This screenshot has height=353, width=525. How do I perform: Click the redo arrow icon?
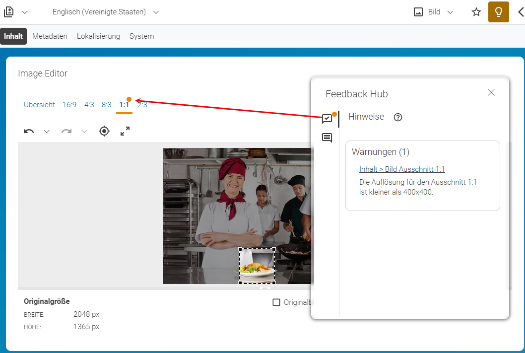66,131
